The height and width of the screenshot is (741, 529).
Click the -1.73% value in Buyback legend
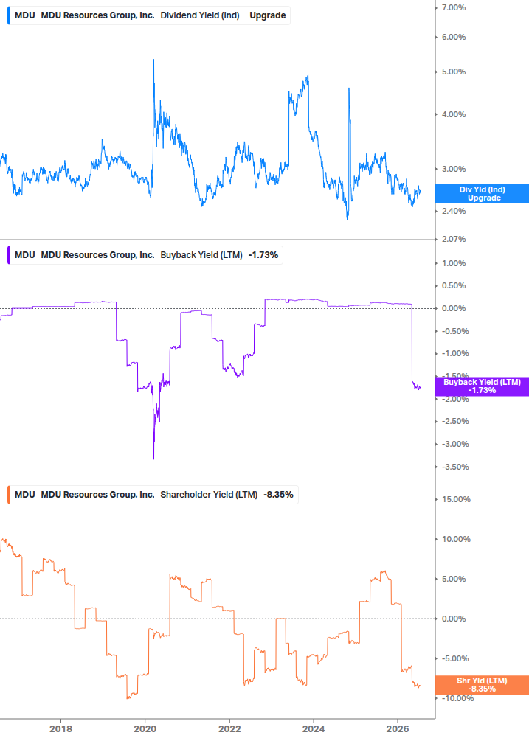pyautogui.click(x=263, y=254)
